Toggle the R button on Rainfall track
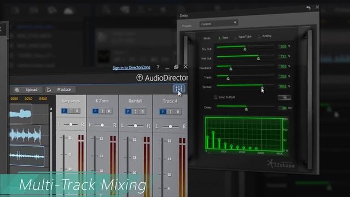 142,111
